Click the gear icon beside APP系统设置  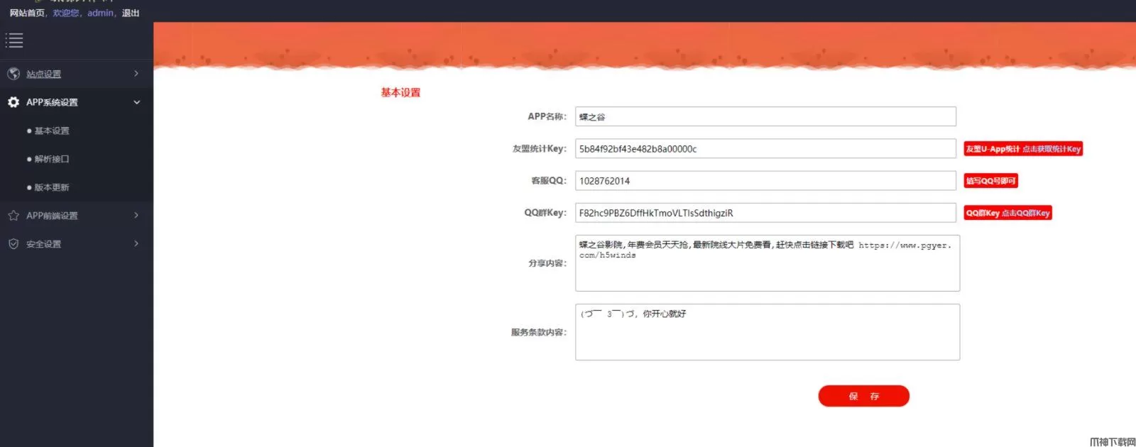pyautogui.click(x=13, y=102)
